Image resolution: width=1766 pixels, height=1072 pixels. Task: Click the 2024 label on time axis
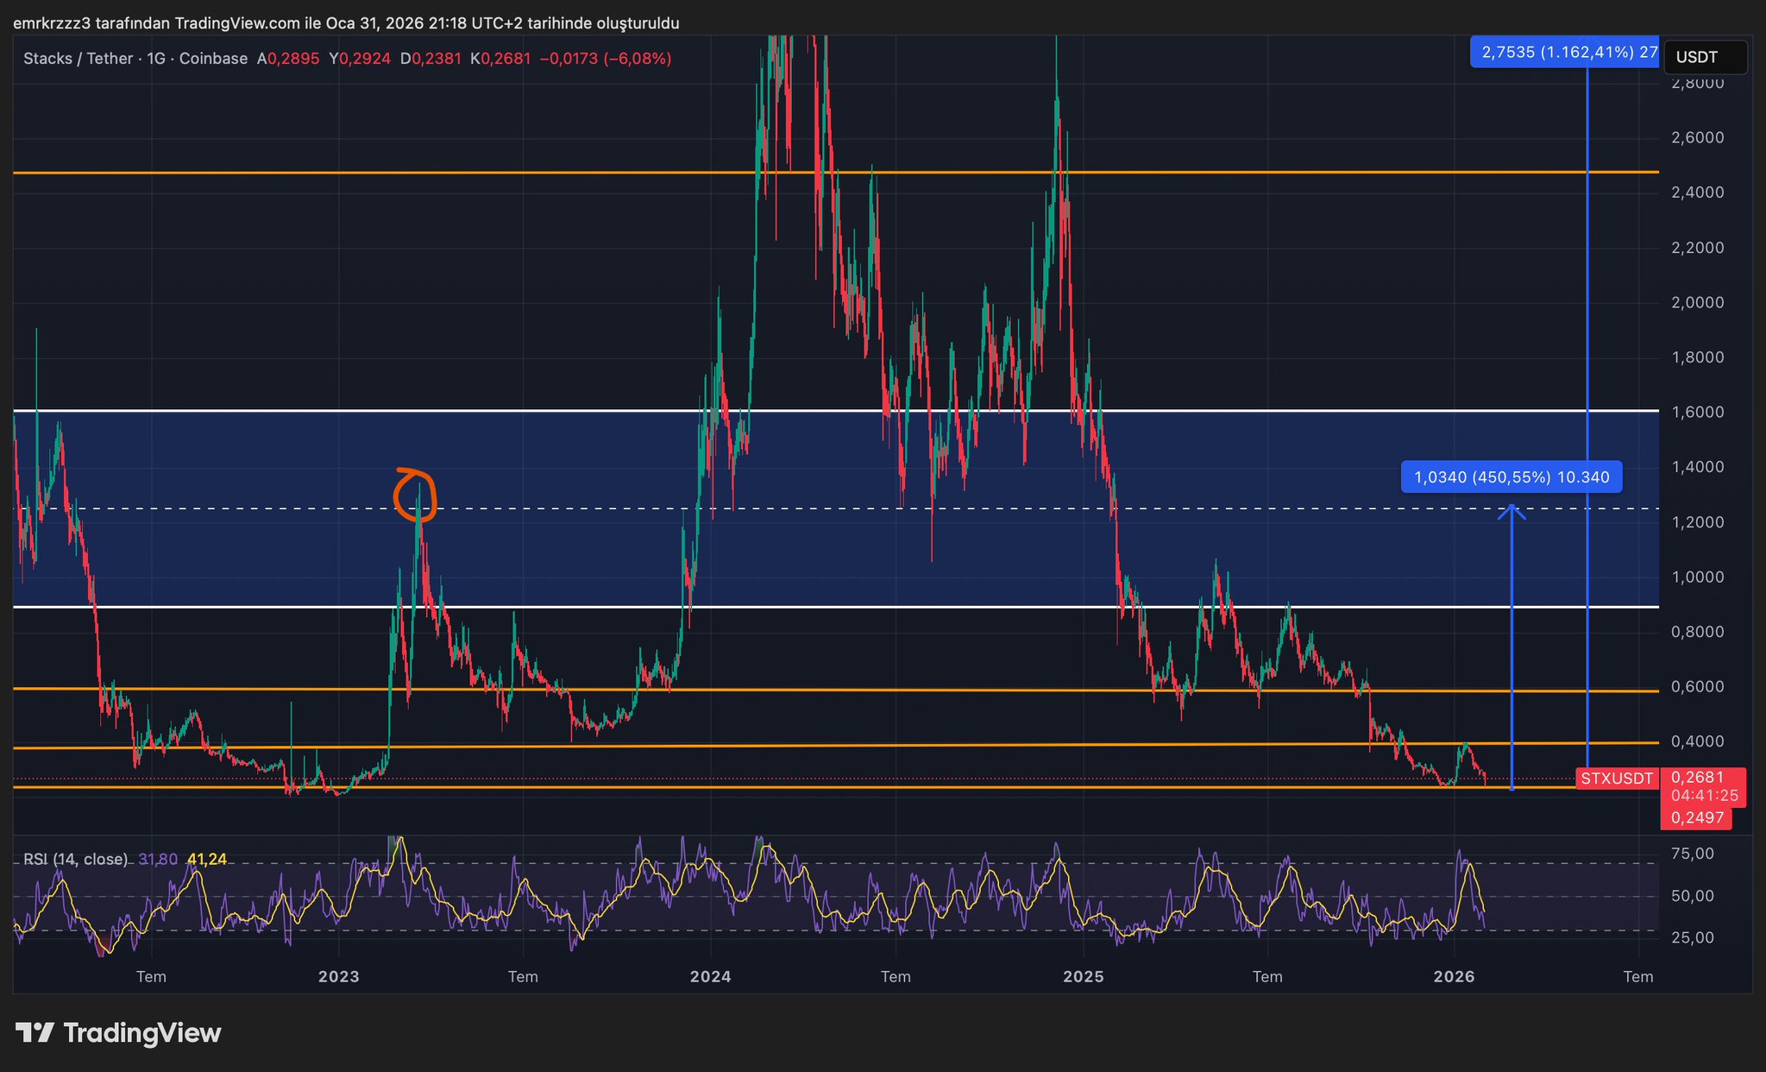click(710, 977)
